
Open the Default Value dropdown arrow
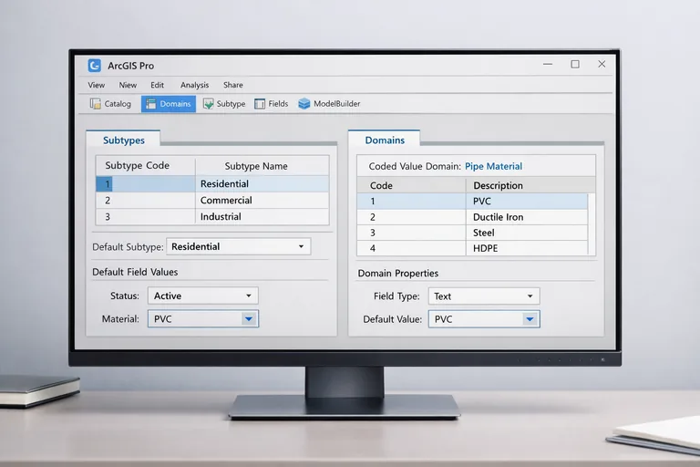coord(530,319)
